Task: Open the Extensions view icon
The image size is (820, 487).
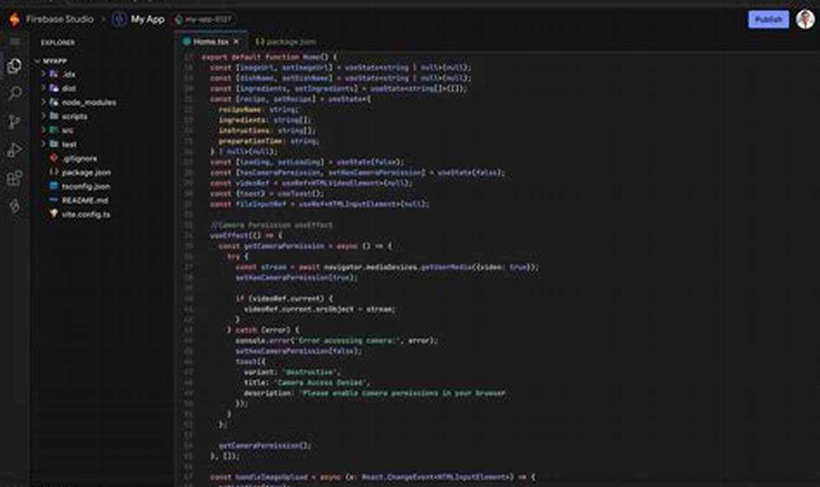Action: point(14,179)
